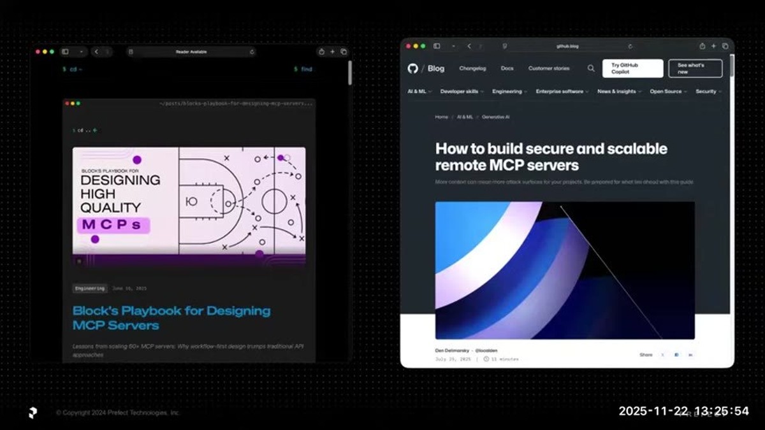This screenshot has height=430, width=765.
Task: Click the 'cd ..' back link in post
Action: click(85, 130)
